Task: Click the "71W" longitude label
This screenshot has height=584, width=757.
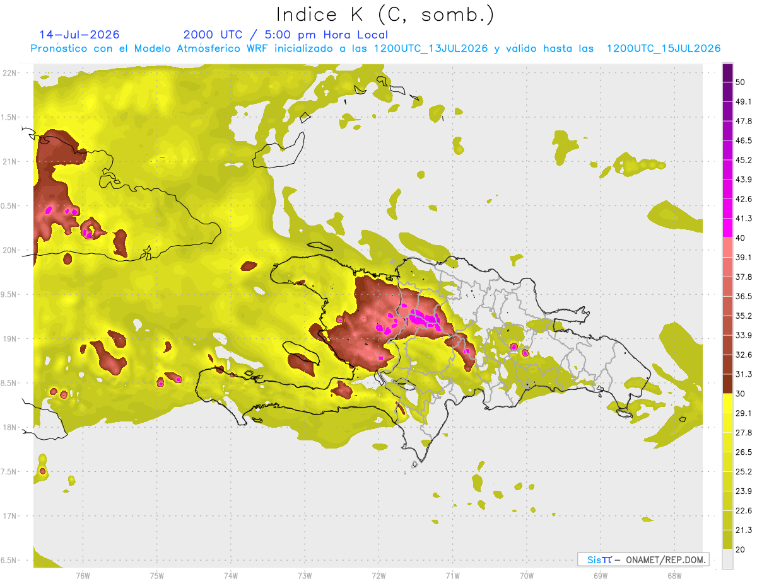Action: tap(452, 576)
